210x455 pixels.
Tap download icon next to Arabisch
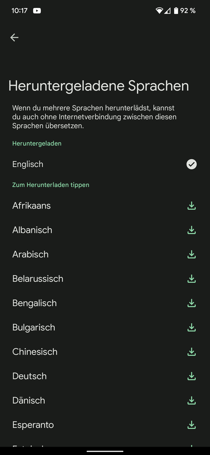[x=191, y=254]
